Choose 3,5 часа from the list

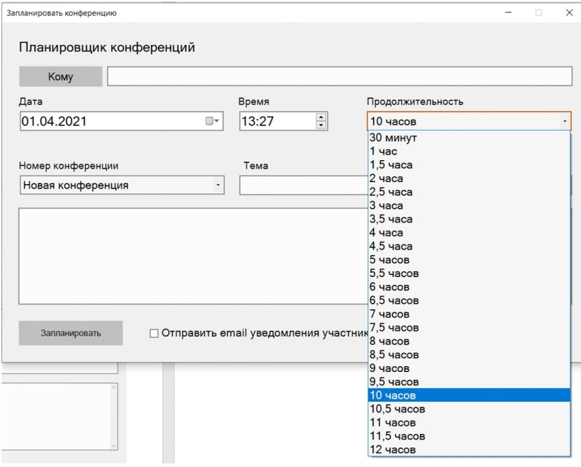click(469, 219)
